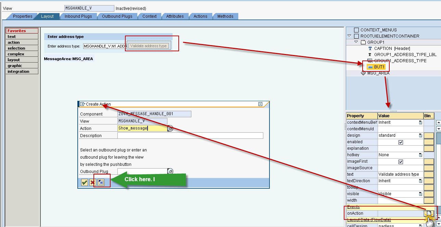Cancel the Create Action dialog via red X icon

(92, 182)
